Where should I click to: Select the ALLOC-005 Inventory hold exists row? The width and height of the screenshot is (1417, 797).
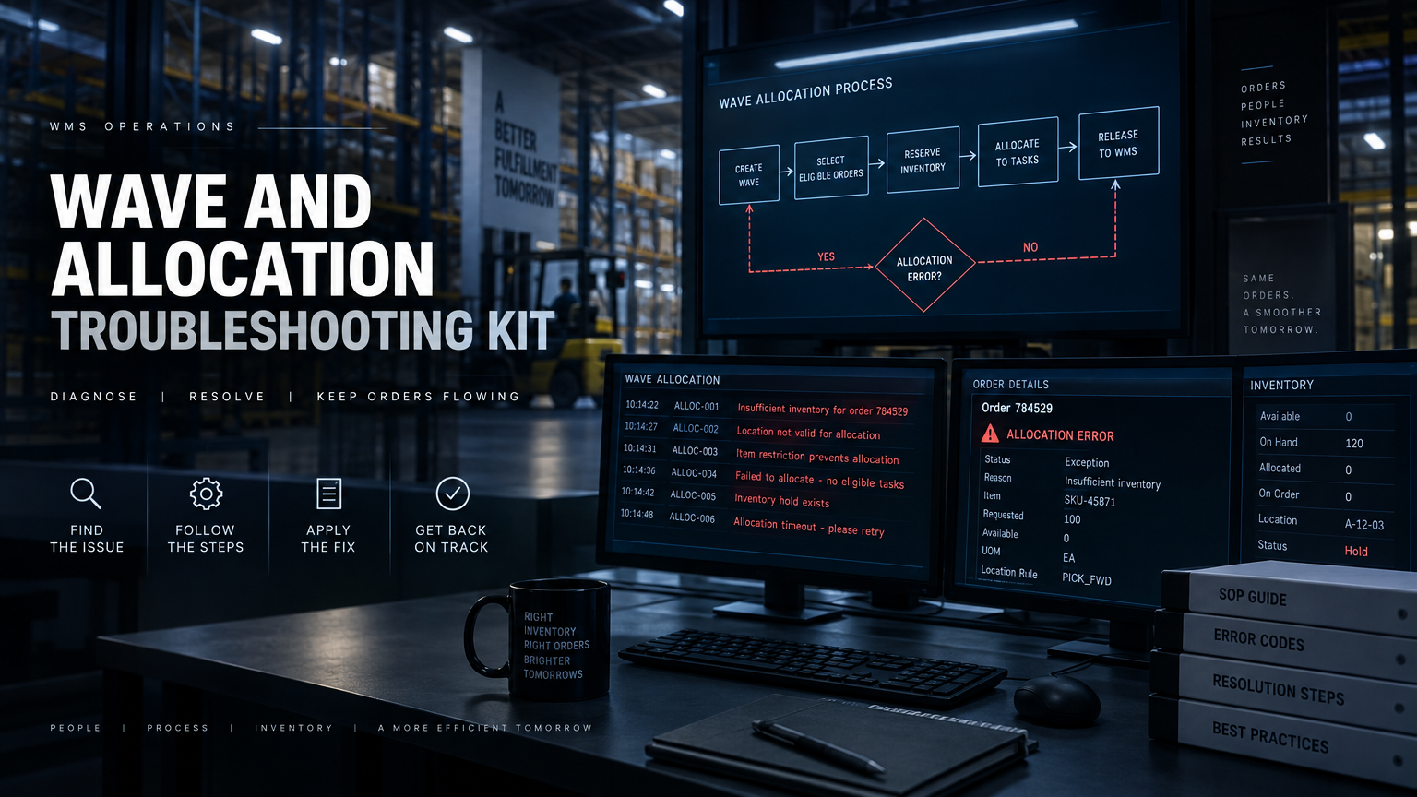click(725, 498)
